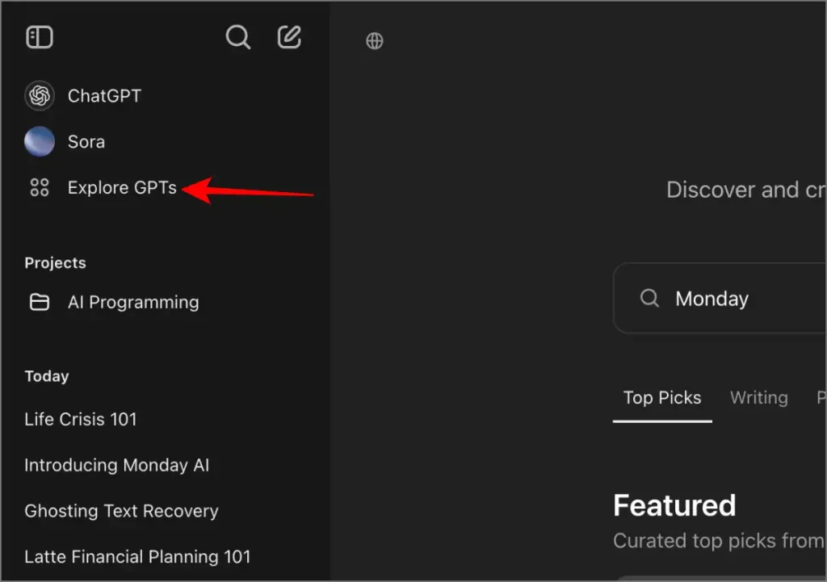
Task: Open the AI Programming project by its name
Action: tap(133, 303)
